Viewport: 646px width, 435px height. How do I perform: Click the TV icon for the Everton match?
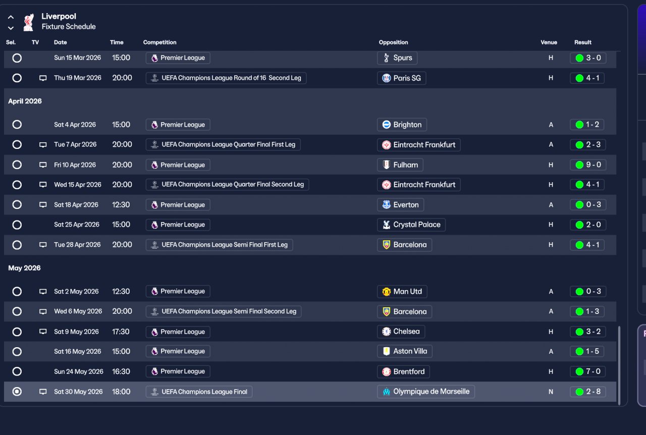pyautogui.click(x=43, y=205)
